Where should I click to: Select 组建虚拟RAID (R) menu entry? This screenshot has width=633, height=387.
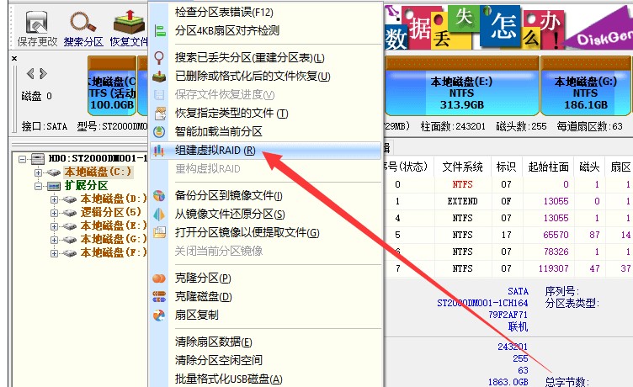(266, 151)
